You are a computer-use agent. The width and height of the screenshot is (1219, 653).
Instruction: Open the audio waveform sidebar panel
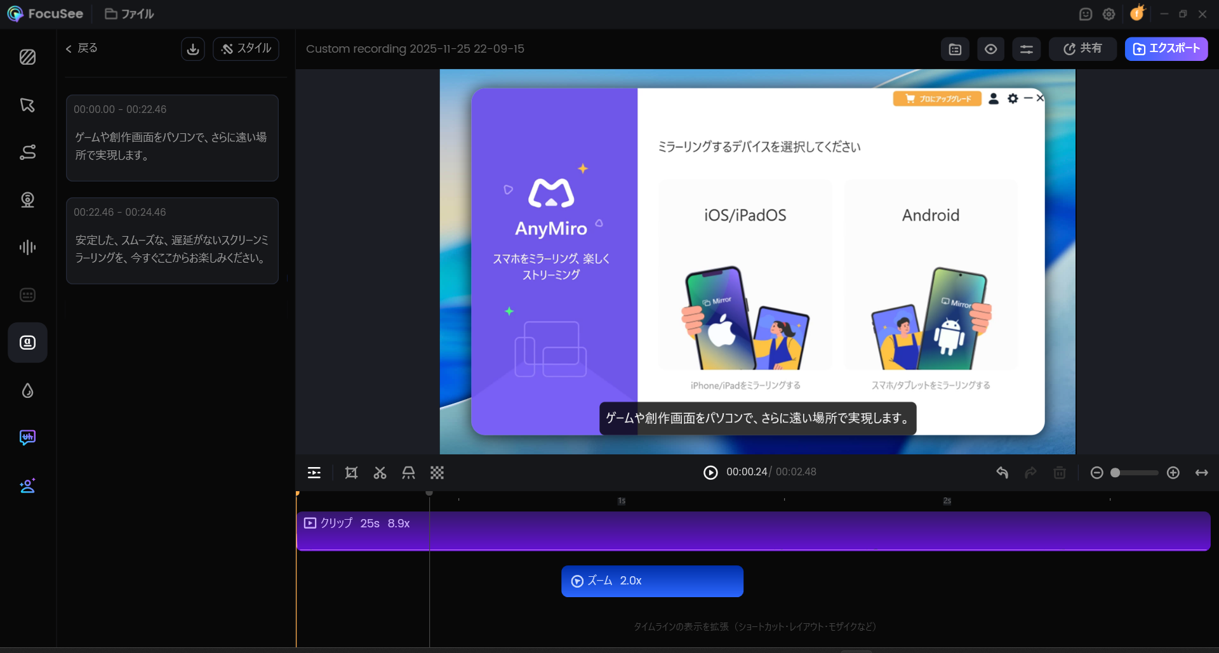coord(27,247)
